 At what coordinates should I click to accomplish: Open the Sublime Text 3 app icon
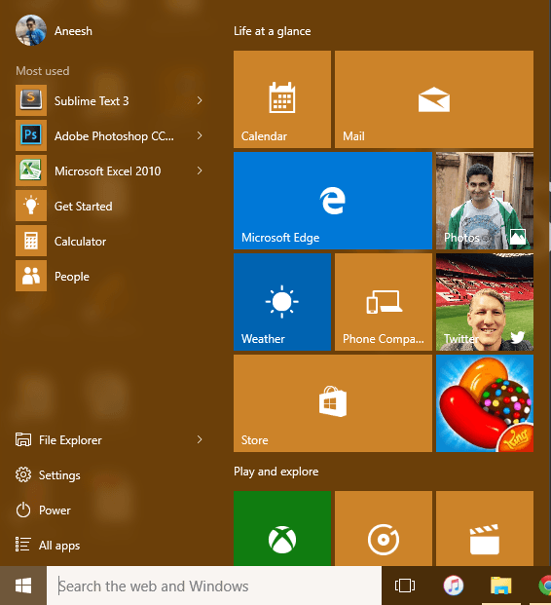pyautogui.click(x=31, y=100)
